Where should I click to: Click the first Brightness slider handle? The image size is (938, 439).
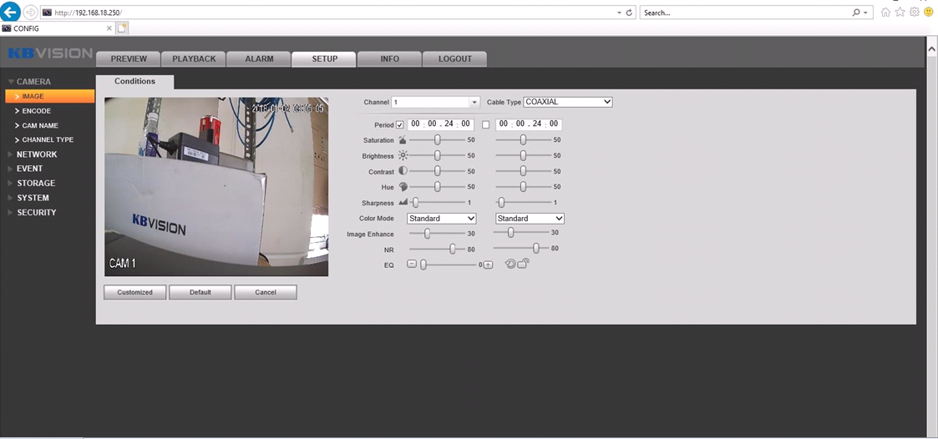click(x=437, y=155)
